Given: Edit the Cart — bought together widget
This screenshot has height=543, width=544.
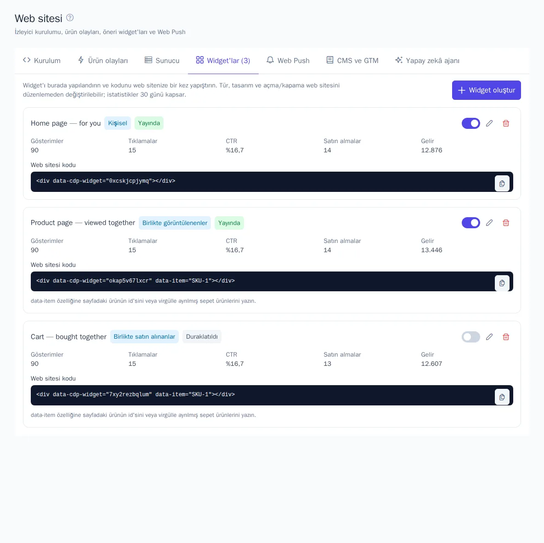Looking at the screenshot, I should [x=489, y=337].
